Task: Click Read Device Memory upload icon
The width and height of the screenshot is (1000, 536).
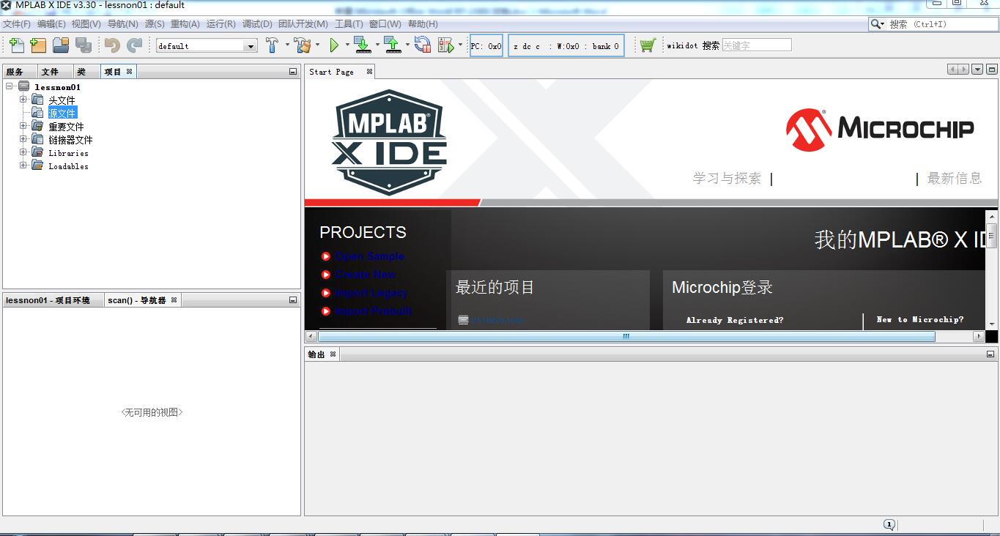Action: point(393,45)
